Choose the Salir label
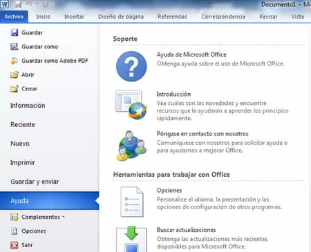Image resolution: width=311 pixels, height=252 pixels. pos(27,245)
